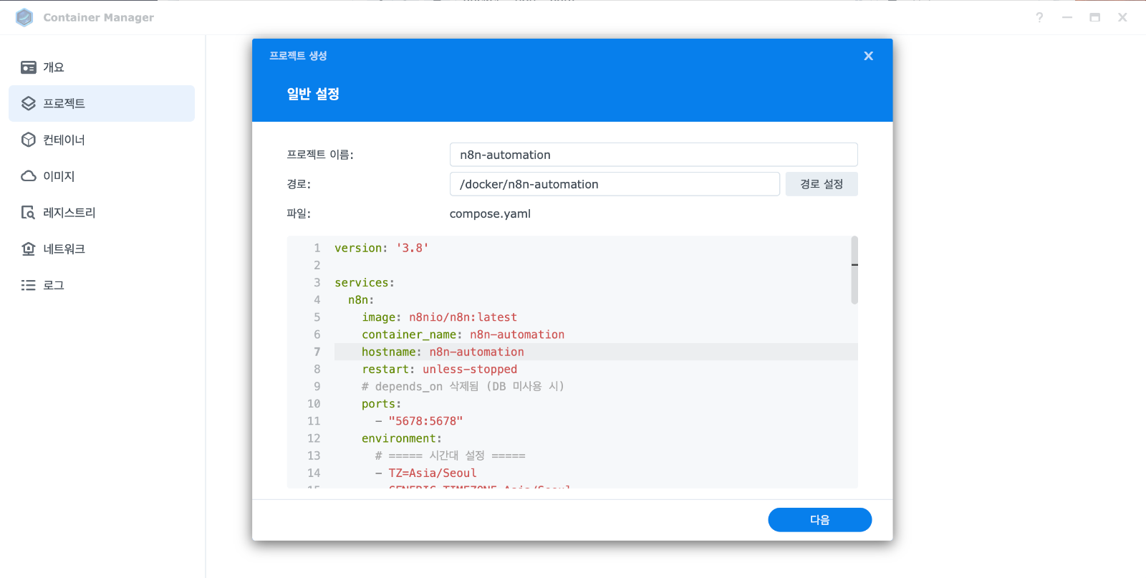
Task: Click the 개요 overview icon in sidebar
Action: (29, 67)
